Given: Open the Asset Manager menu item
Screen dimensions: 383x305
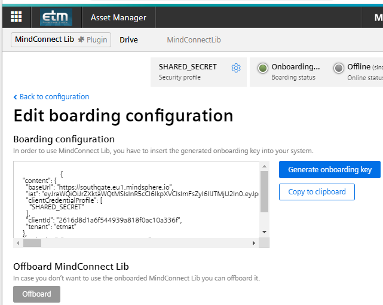Looking at the screenshot, I should 118,17.
